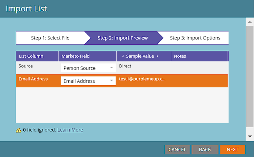Click the BACK button
Viewport: 254px width, 157px height.
click(x=205, y=149)
